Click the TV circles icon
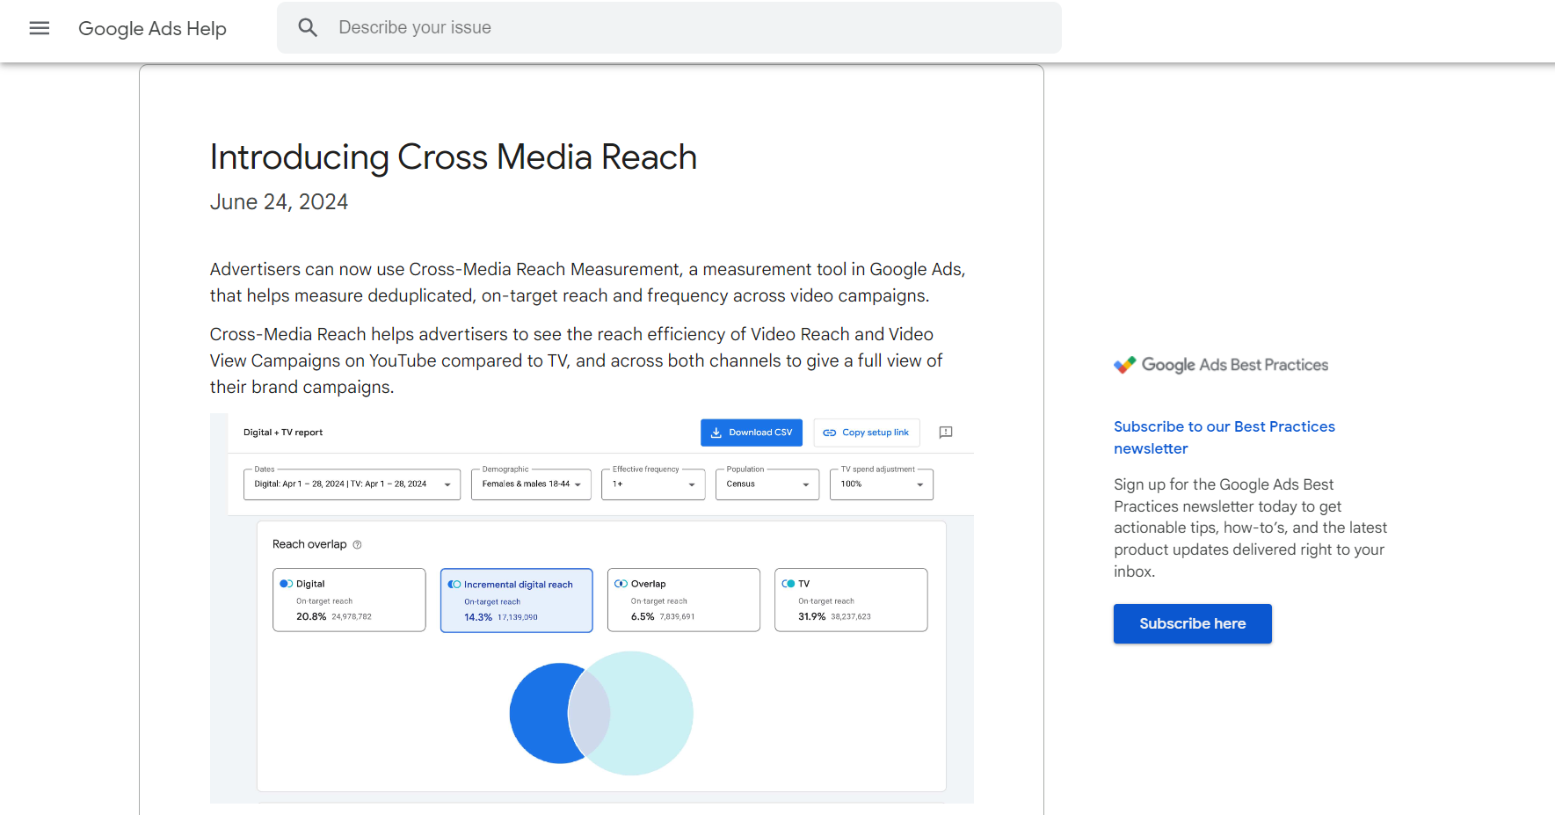Image resolution: width=1555 pixels, height=815 pixels. [788, 584]
